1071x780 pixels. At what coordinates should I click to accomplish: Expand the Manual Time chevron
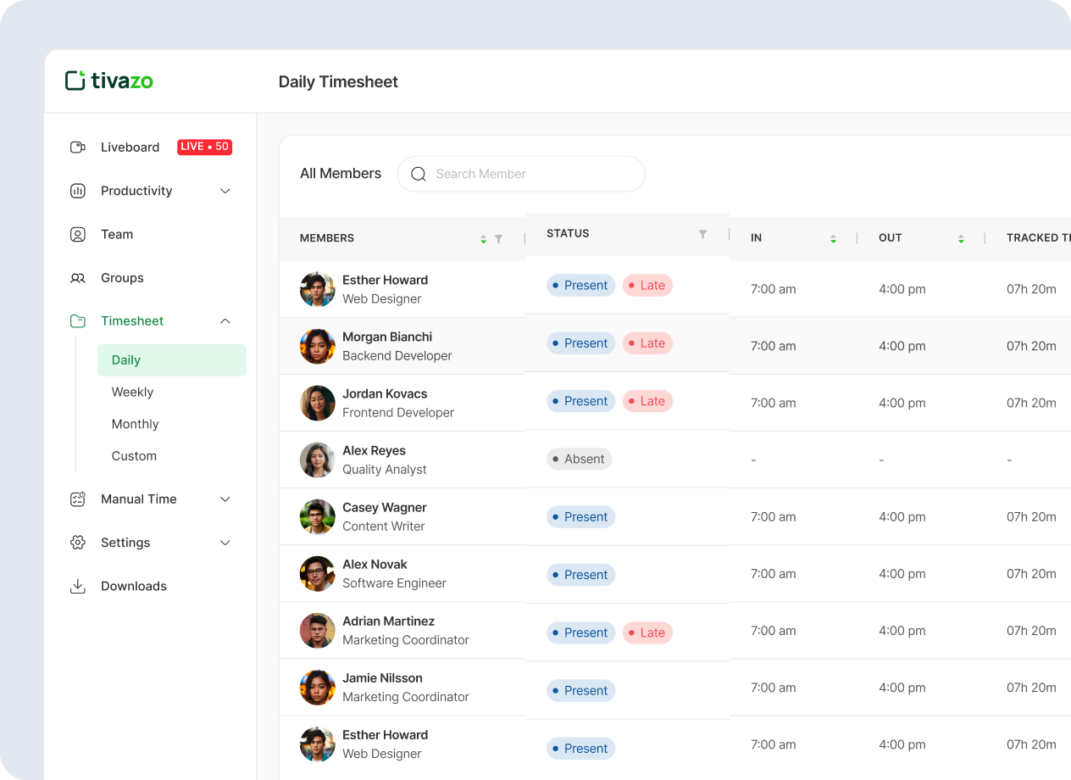(225, 499)
